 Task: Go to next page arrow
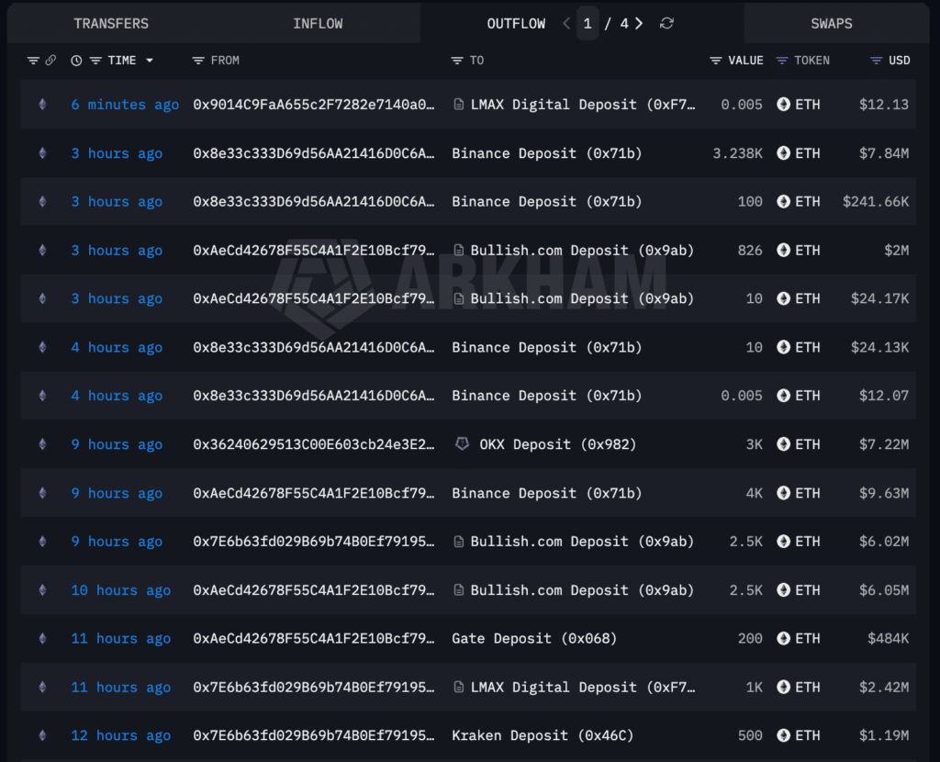point(639,23)
